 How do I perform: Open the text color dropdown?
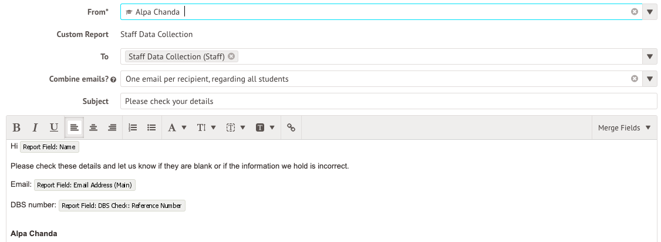tap(235, 127)
